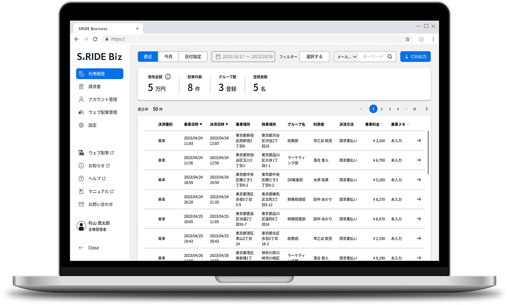Switch the period to 日付指定
The width and height of the screenshot is (509, 305).
193,57
